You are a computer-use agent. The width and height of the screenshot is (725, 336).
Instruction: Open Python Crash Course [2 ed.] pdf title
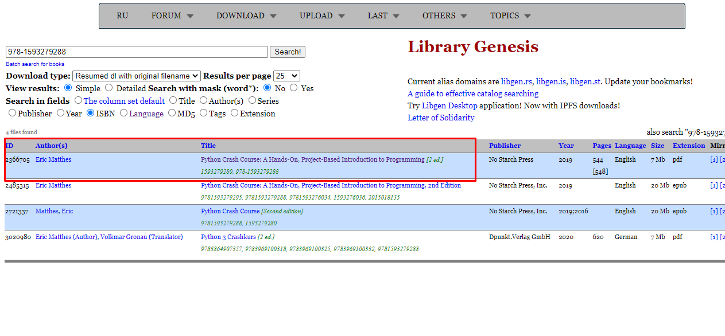point(322,159)
